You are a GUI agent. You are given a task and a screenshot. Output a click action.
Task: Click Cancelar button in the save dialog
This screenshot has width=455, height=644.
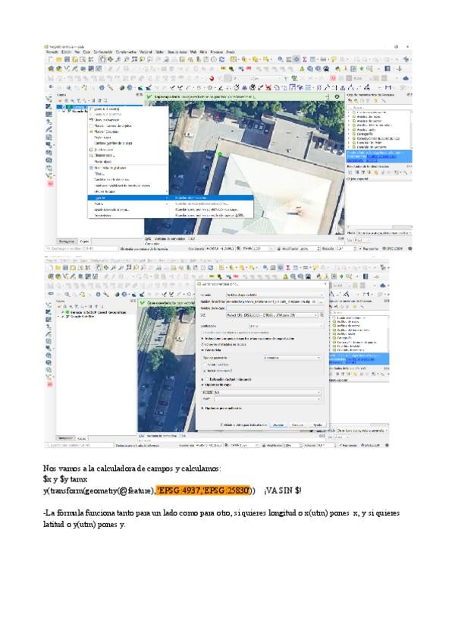(x=297, y=425)
